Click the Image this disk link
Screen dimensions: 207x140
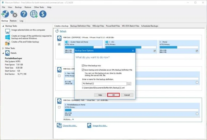coord(100,126)
